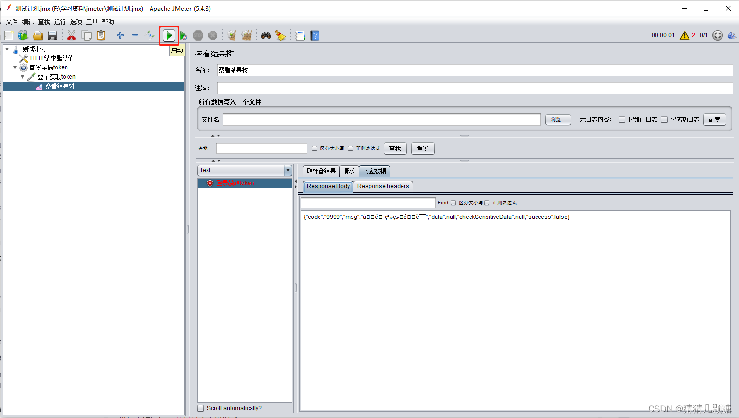Screen dimensions: 739x418
Task: Open the Help question mark icon
Action: (x=315, y=35)
